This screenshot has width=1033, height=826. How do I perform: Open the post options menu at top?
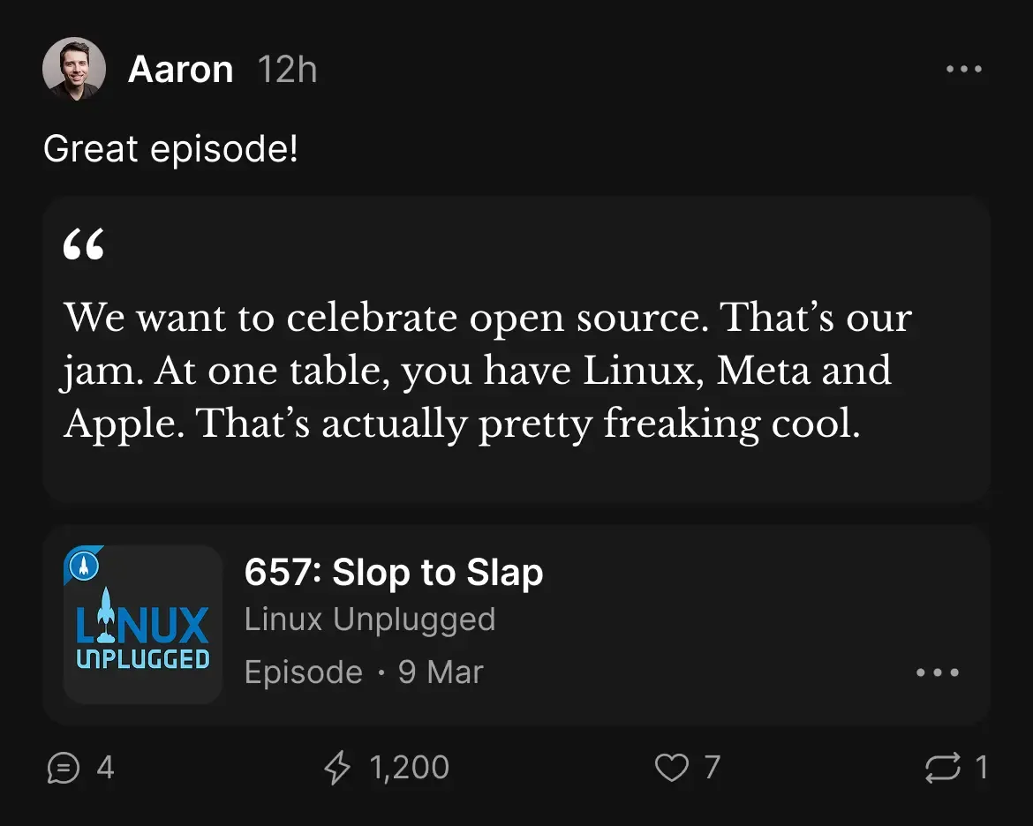point(963,69)
